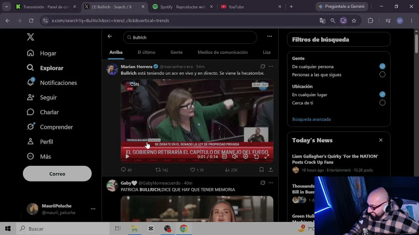This screenshot has height=235, width=419.
Task: Open a new browser tab
Action: 291,7
